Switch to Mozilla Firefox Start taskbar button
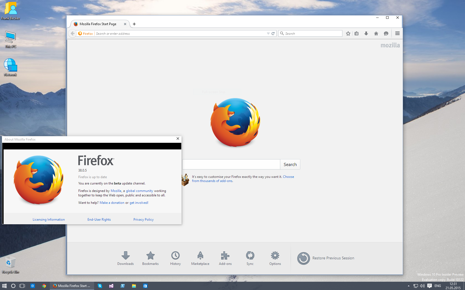Viewport: 465px width, 290px height. pos(72,286)
